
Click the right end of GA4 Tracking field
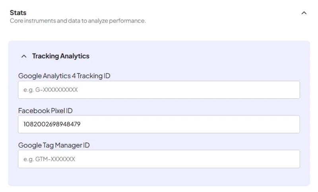click(290, 90)
